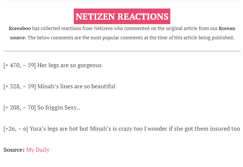Click the bold word Korean in intro
This screenshot has width=243, height=167.
pyautogui.click(x=227, y=29)
